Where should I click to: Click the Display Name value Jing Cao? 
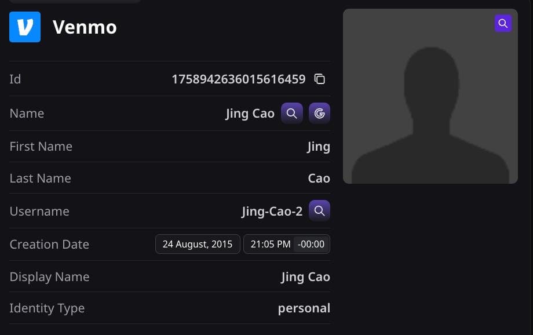click(x=305, y=277)
